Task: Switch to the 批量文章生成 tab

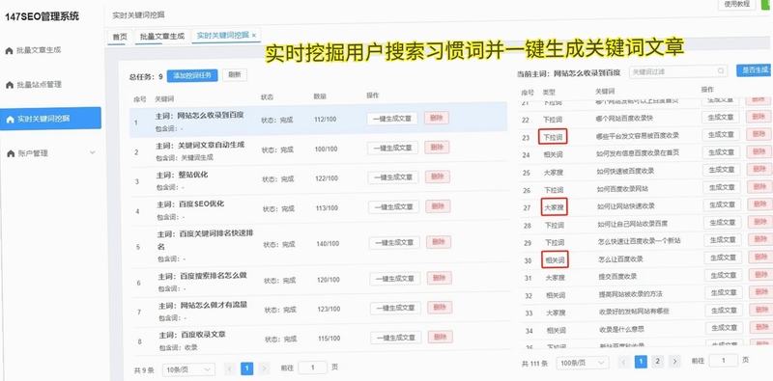Action: click(161, 37)
